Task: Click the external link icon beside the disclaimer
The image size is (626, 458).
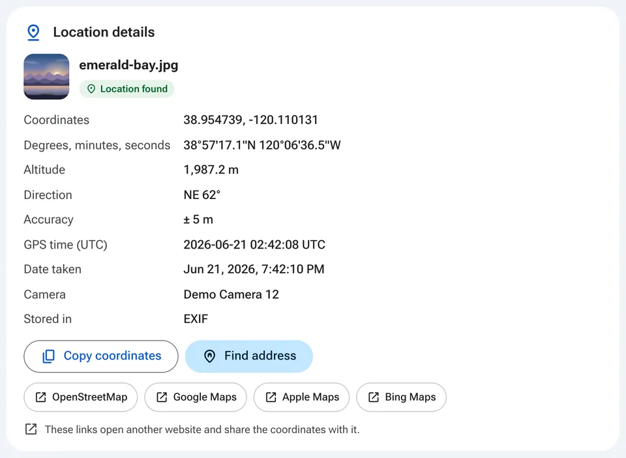Action: click(31, 429)
